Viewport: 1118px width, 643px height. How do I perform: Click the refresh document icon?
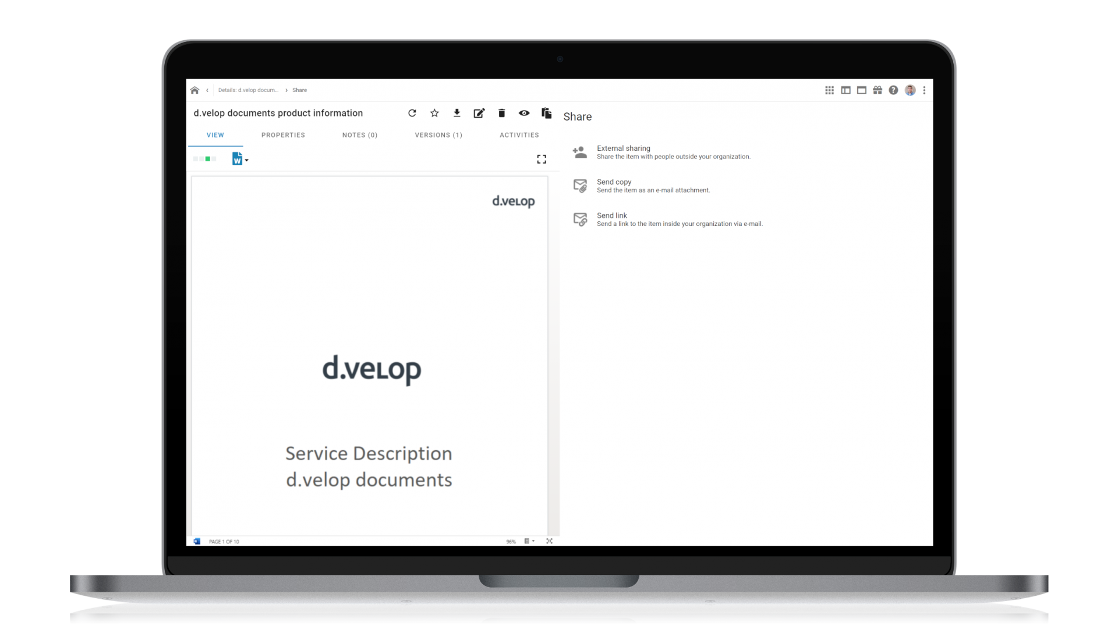[412, 113]
